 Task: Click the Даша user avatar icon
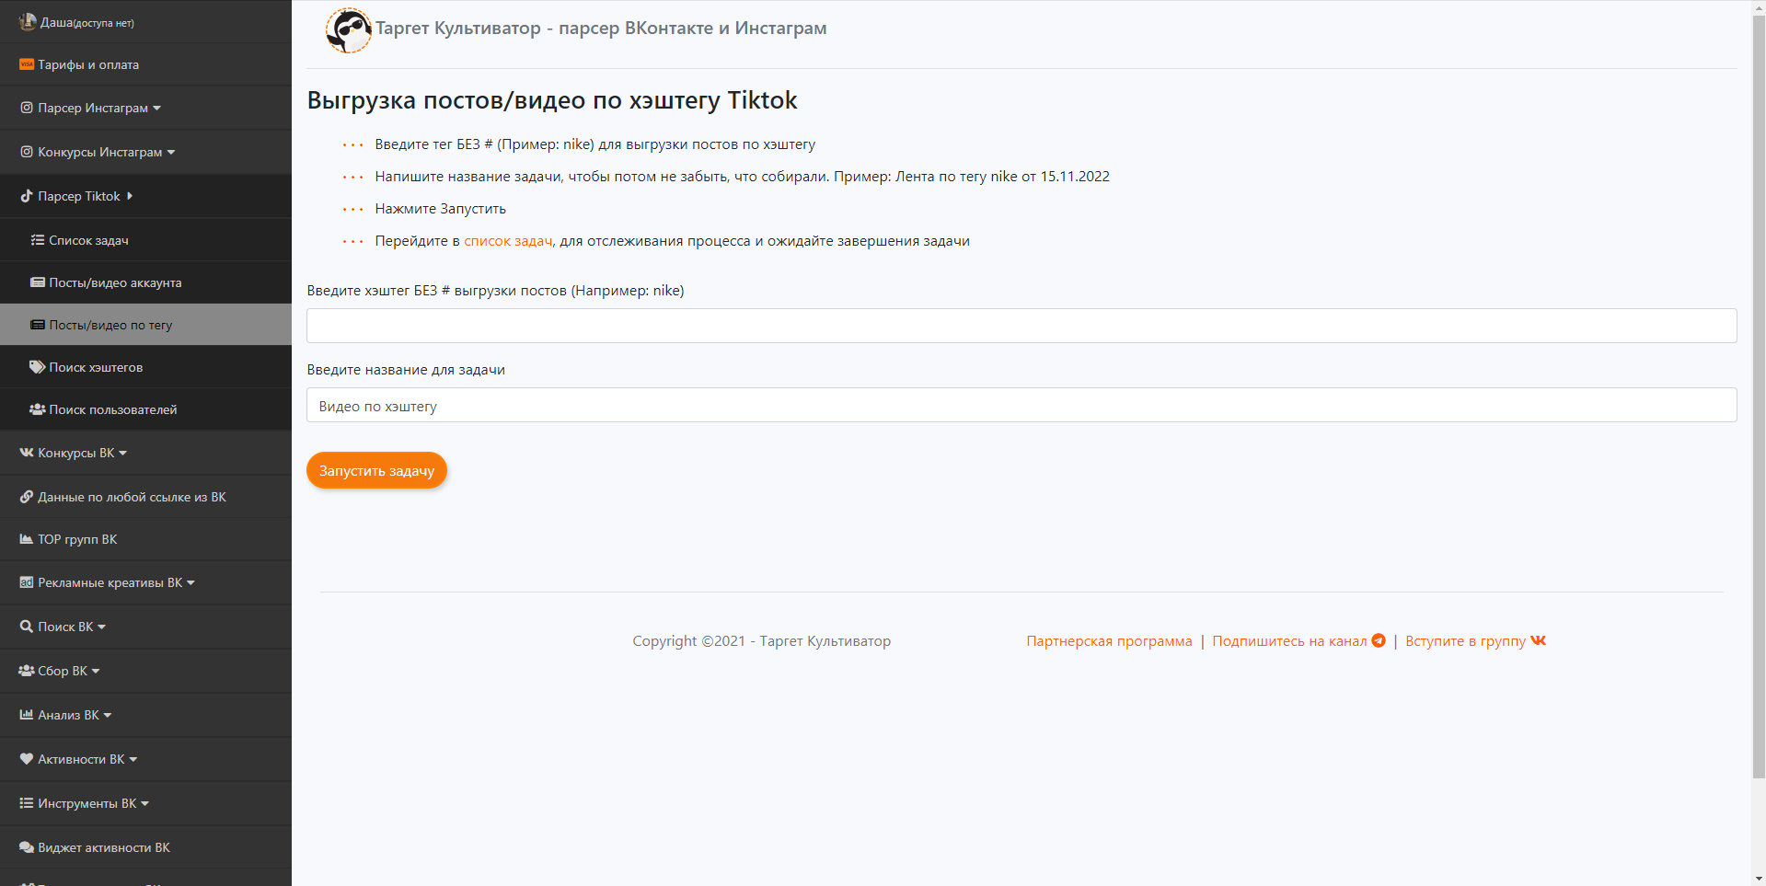click(x=28, y=21)
